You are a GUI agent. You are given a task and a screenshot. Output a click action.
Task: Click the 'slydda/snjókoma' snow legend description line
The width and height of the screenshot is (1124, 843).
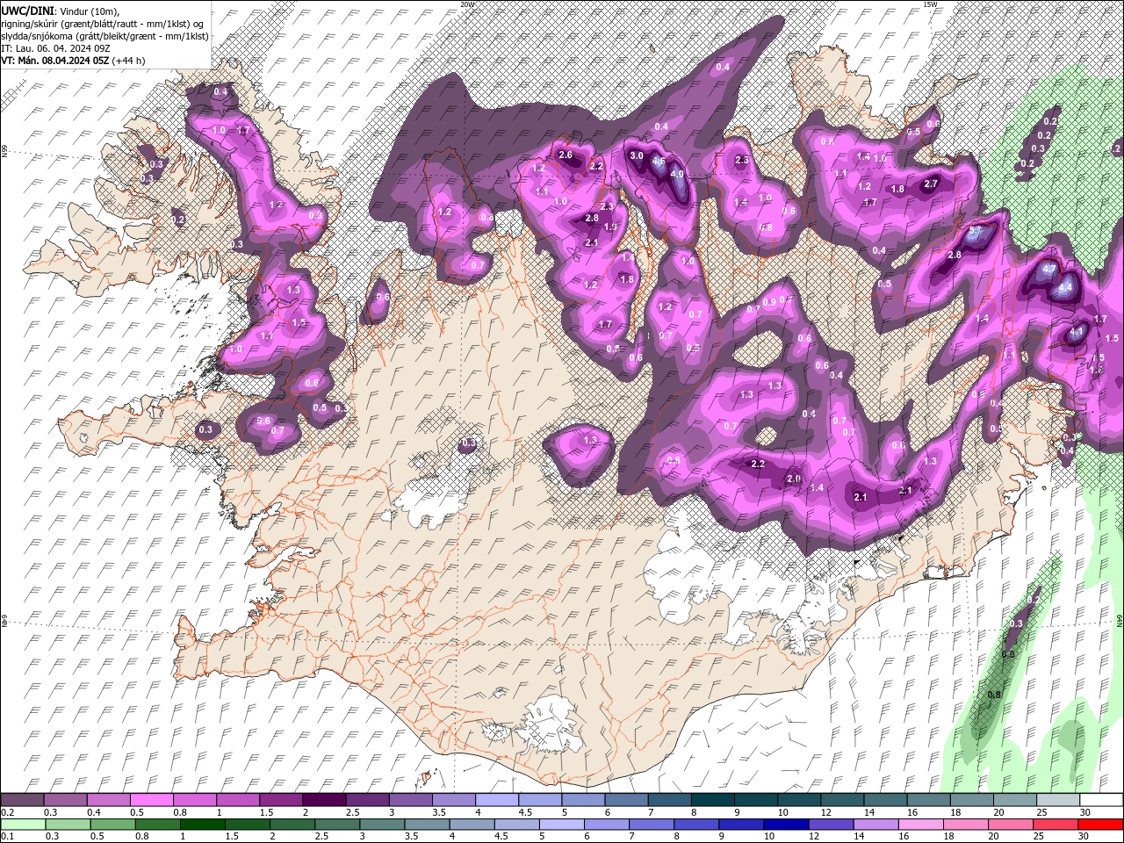pyautogui.click(x=104, y=36)
